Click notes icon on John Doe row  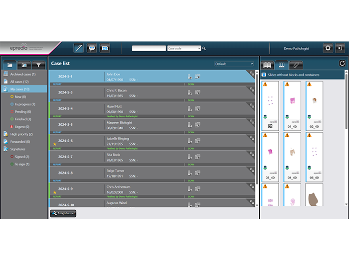[197, 77]
